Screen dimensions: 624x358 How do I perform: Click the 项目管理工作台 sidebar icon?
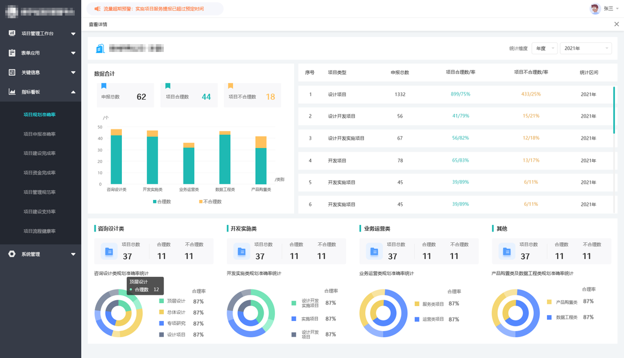pyautogui.click(x=12, y=33)
